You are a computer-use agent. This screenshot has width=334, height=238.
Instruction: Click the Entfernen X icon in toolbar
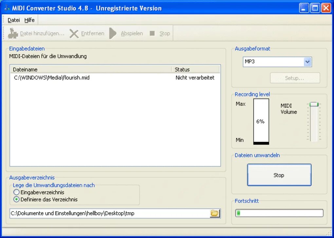click(74, 34)
